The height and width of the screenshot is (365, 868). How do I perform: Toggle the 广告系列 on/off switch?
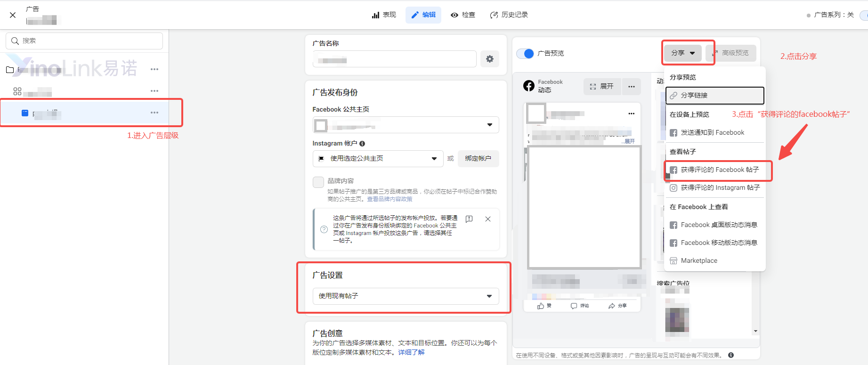(x=864, y=15)
